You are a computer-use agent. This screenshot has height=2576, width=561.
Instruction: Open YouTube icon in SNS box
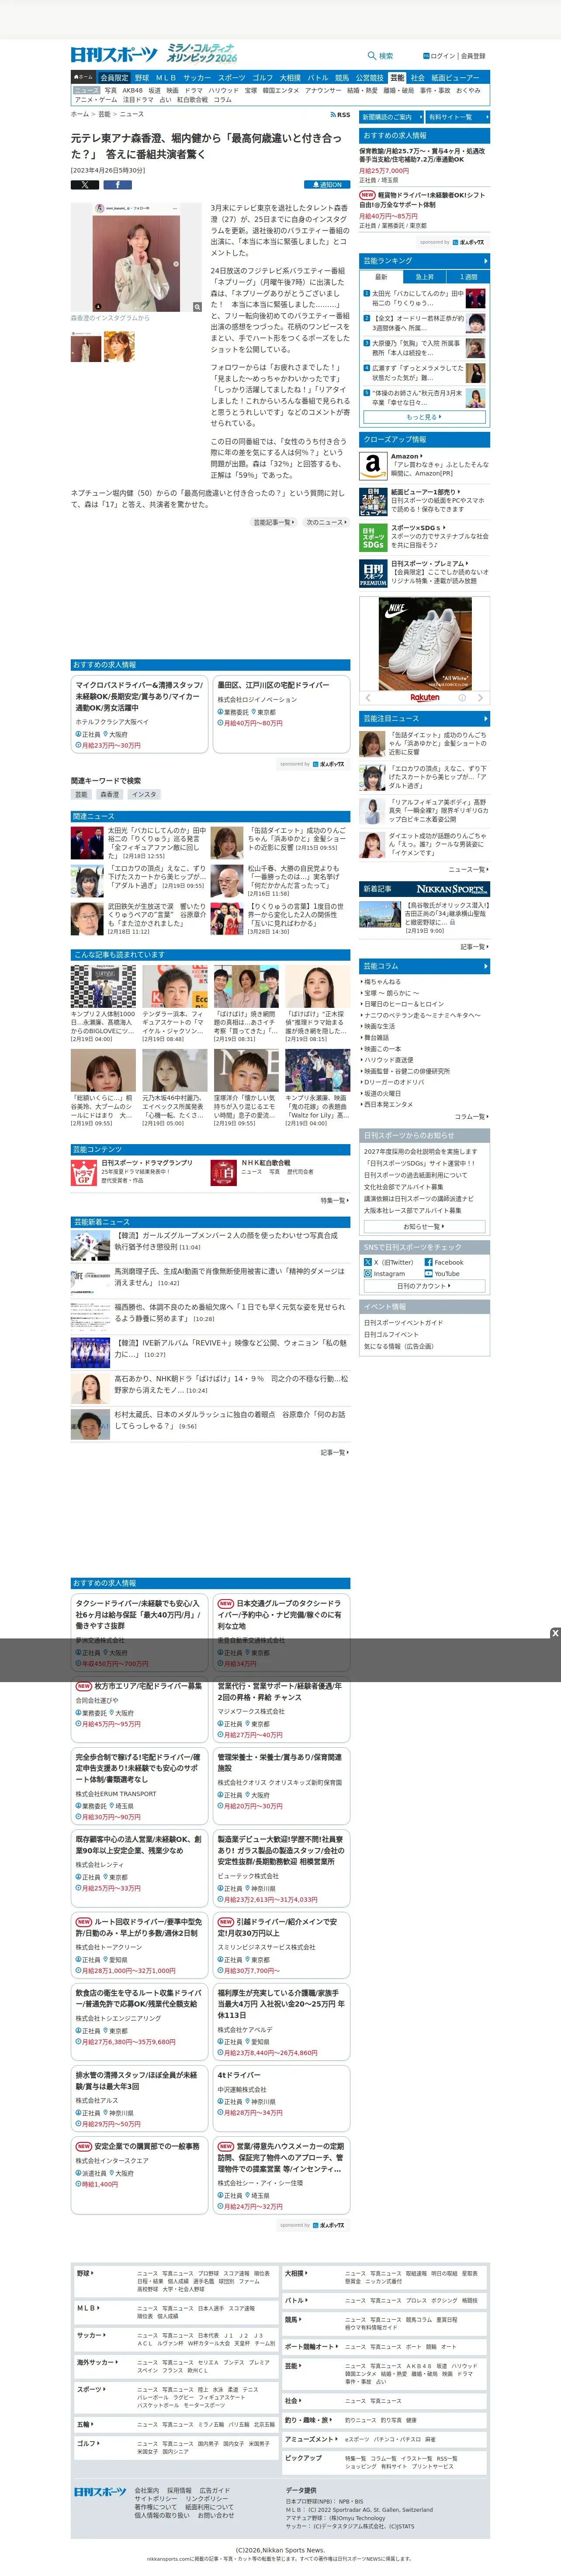coord(428,1274)
